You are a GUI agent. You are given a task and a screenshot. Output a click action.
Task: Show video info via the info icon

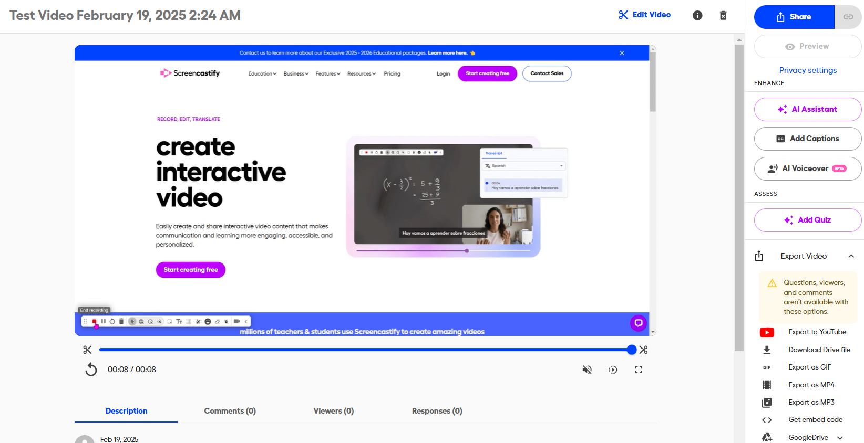click(697, 15)
